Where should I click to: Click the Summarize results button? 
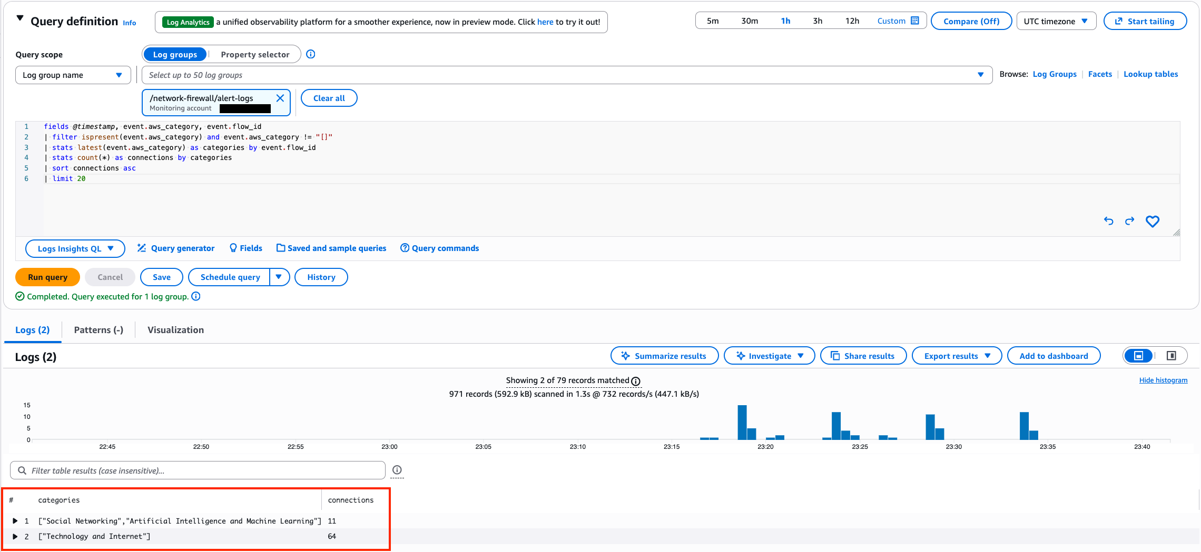pos(664,356)
